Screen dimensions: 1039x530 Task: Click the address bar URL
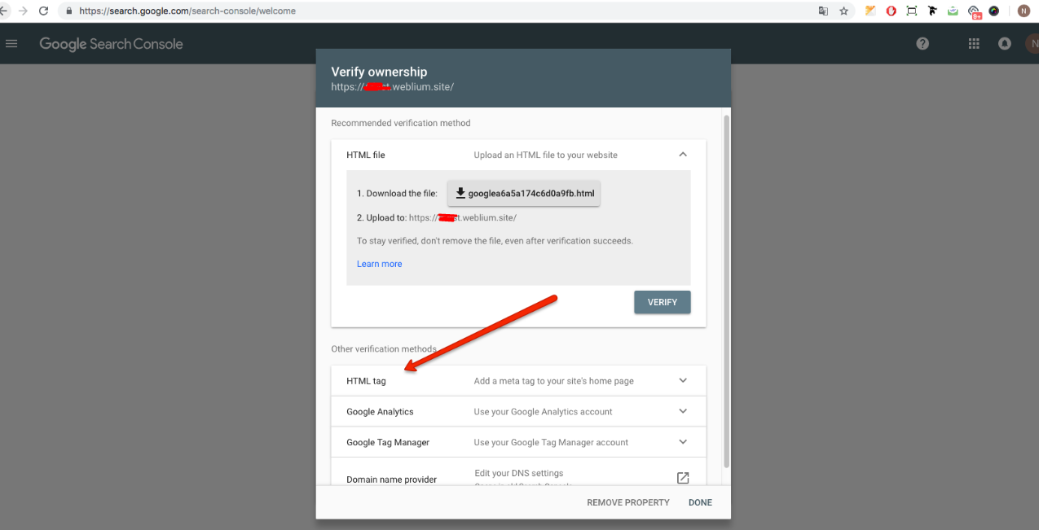tap(187, 11)
